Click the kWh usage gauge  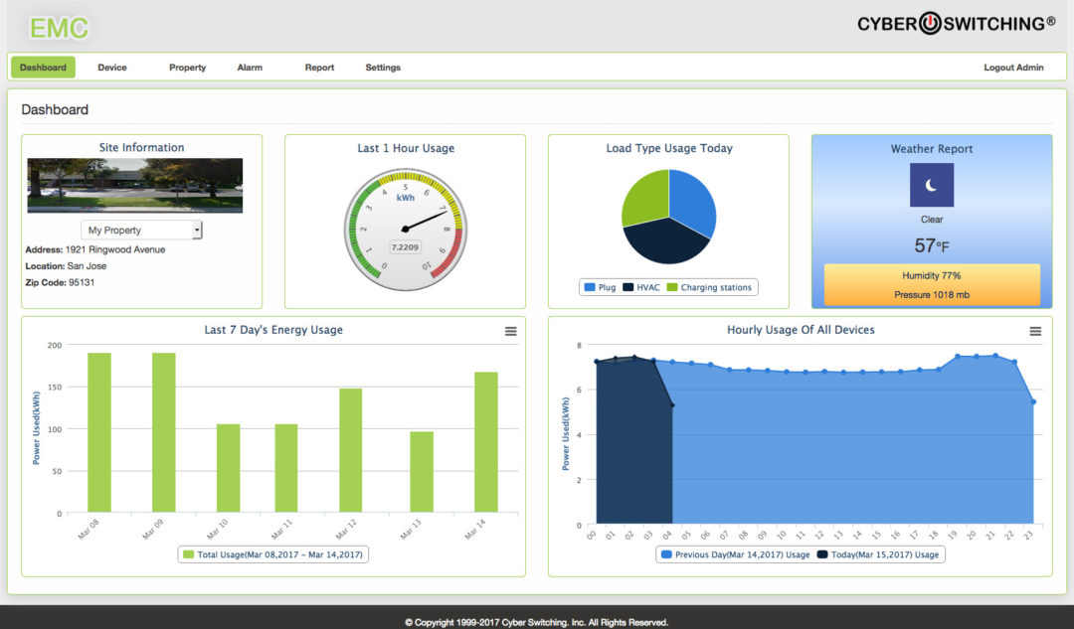[406, 230]
